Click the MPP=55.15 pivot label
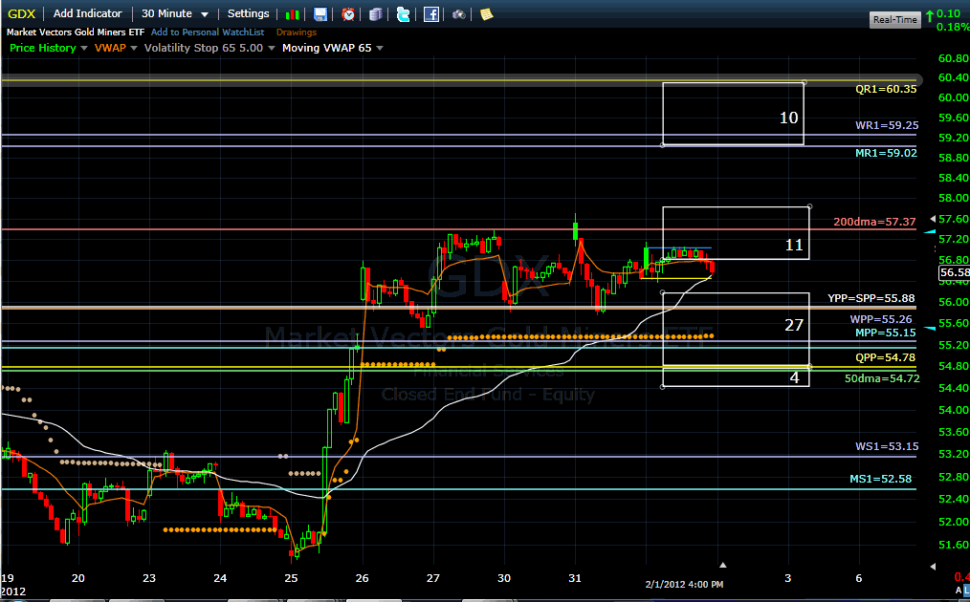970x602 pixels. 885,333
